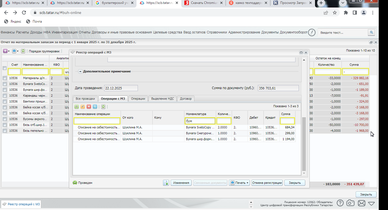Click the Дата проведения field
This screenshot has width=388, height=210.
pos(121,88)
